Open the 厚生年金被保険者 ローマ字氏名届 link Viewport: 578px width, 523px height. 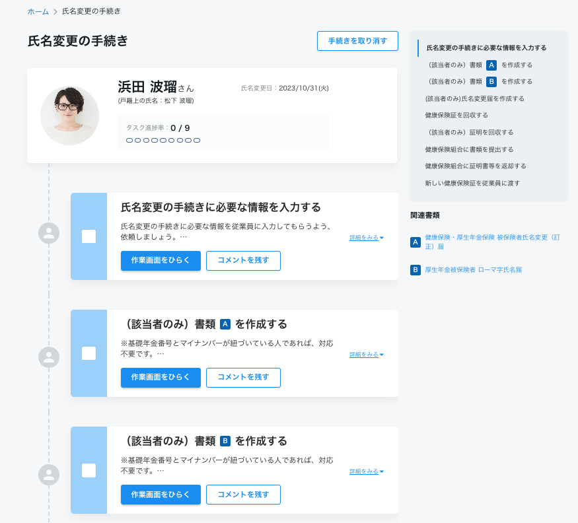click(474, 270)
